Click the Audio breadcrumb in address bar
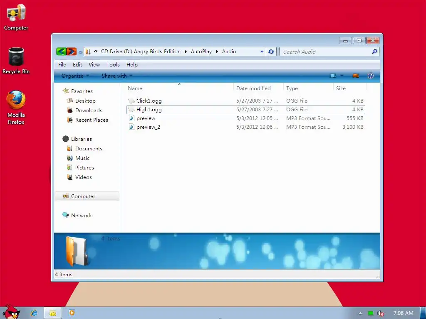Viewport: 426px width, 319px height. tap(229, 51)
